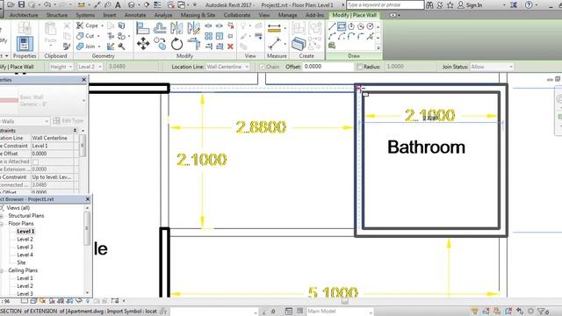562x316 pixels.
Task: Activate the Move tool
Action: tap(142, 44)
